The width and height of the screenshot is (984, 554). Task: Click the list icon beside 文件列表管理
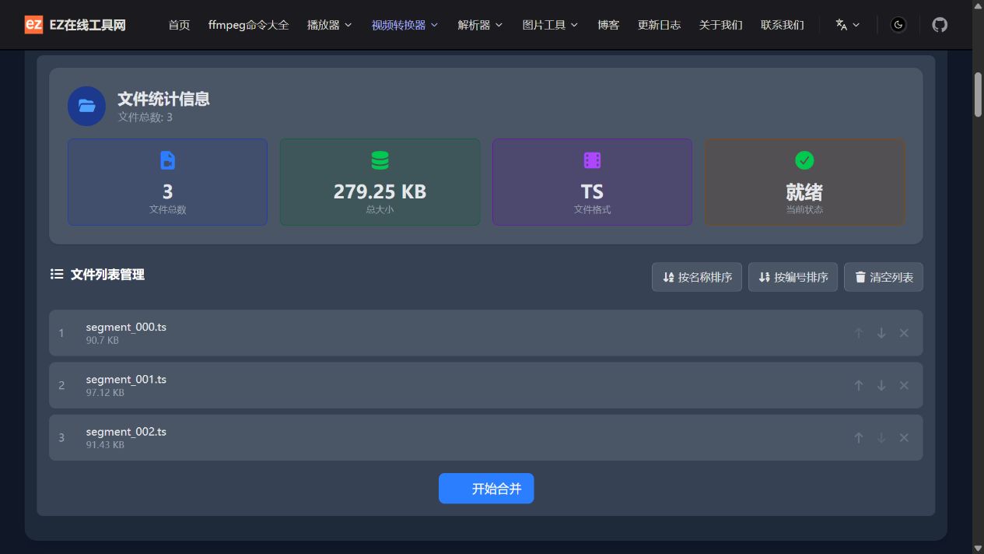[x=57, y=274]
